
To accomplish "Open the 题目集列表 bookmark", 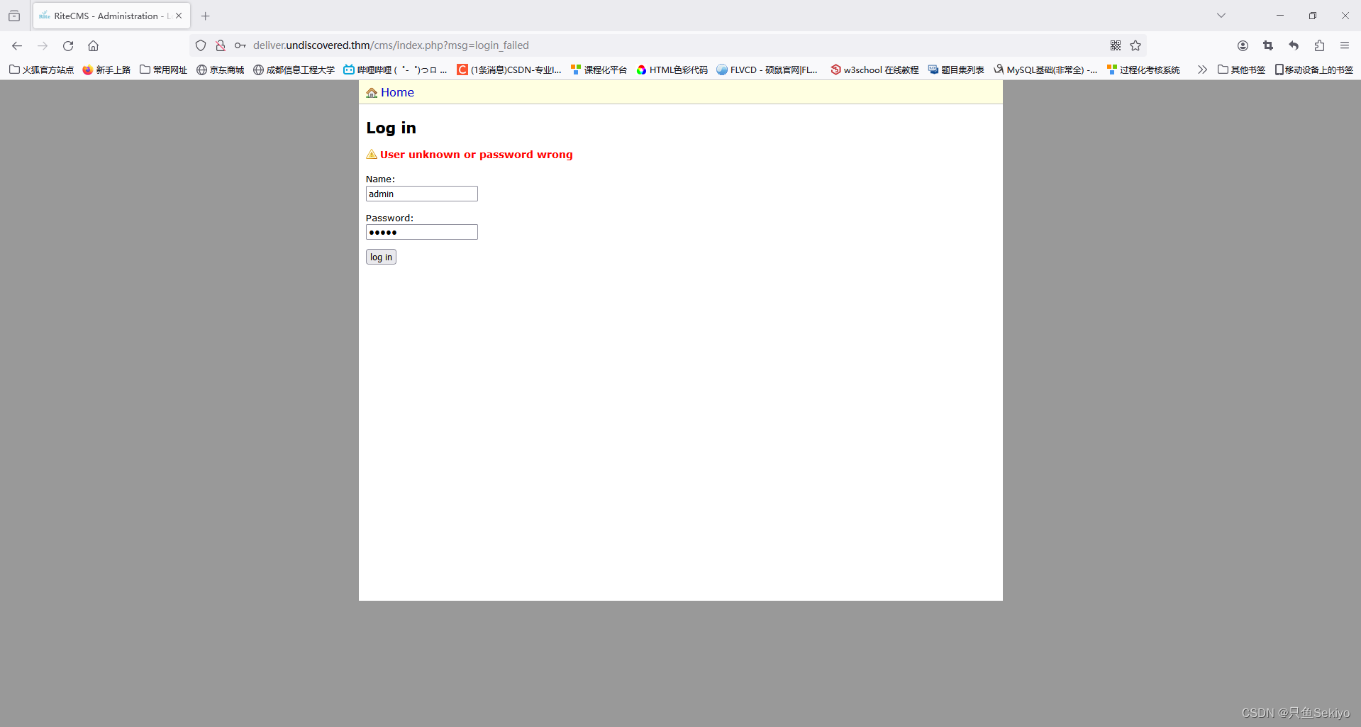I will click(956, 70).
